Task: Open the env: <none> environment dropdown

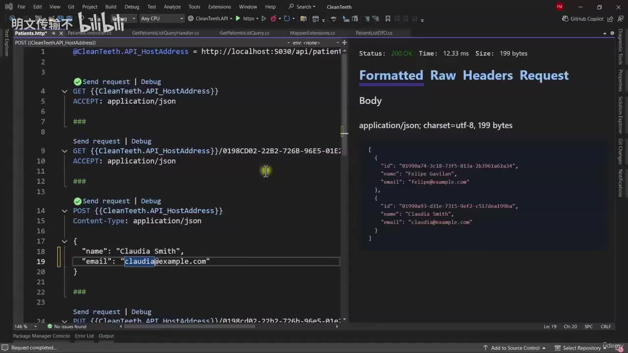Action: 315,43
